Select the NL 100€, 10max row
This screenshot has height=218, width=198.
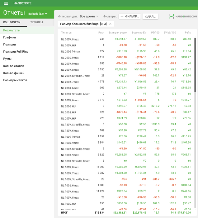[126, 136]
